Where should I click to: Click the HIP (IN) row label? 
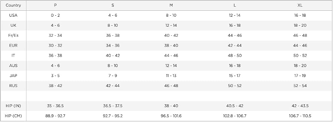[13, 106]
